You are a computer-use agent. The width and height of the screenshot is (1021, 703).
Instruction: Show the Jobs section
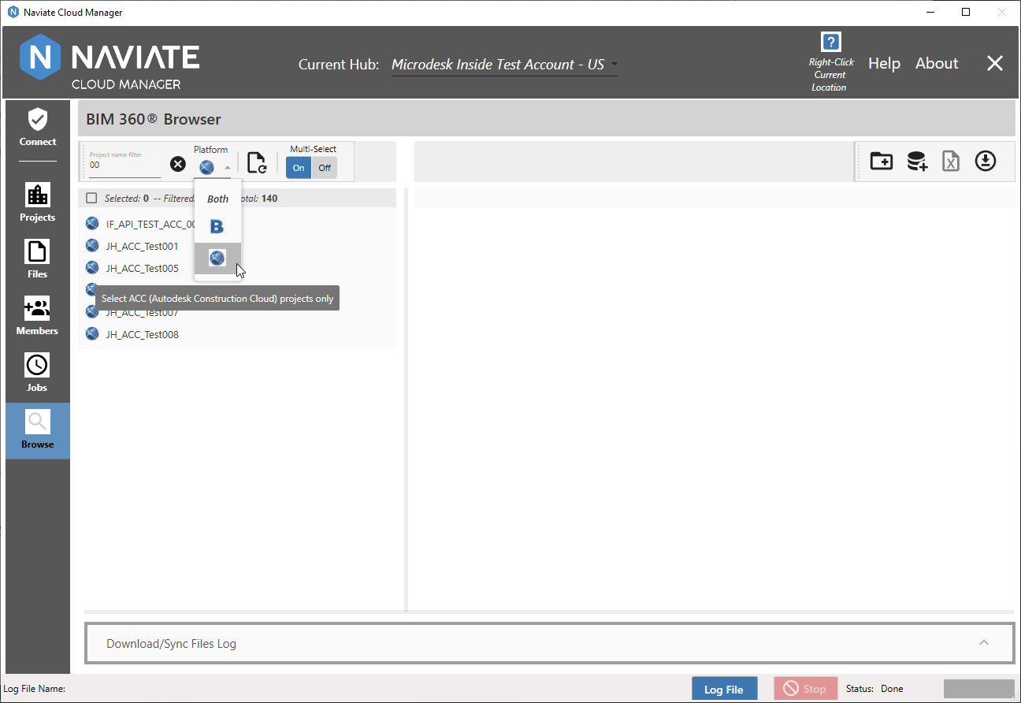point(38,373)
